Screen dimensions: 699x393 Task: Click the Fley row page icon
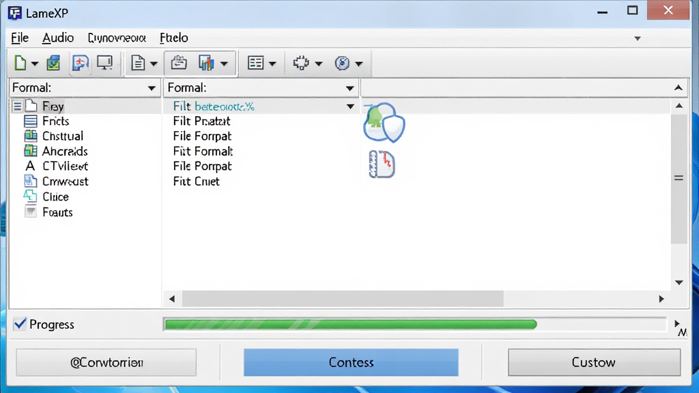click(31, 106)
